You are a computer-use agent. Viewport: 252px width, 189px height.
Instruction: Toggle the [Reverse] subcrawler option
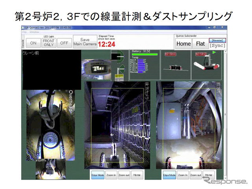tap(217, 40)
